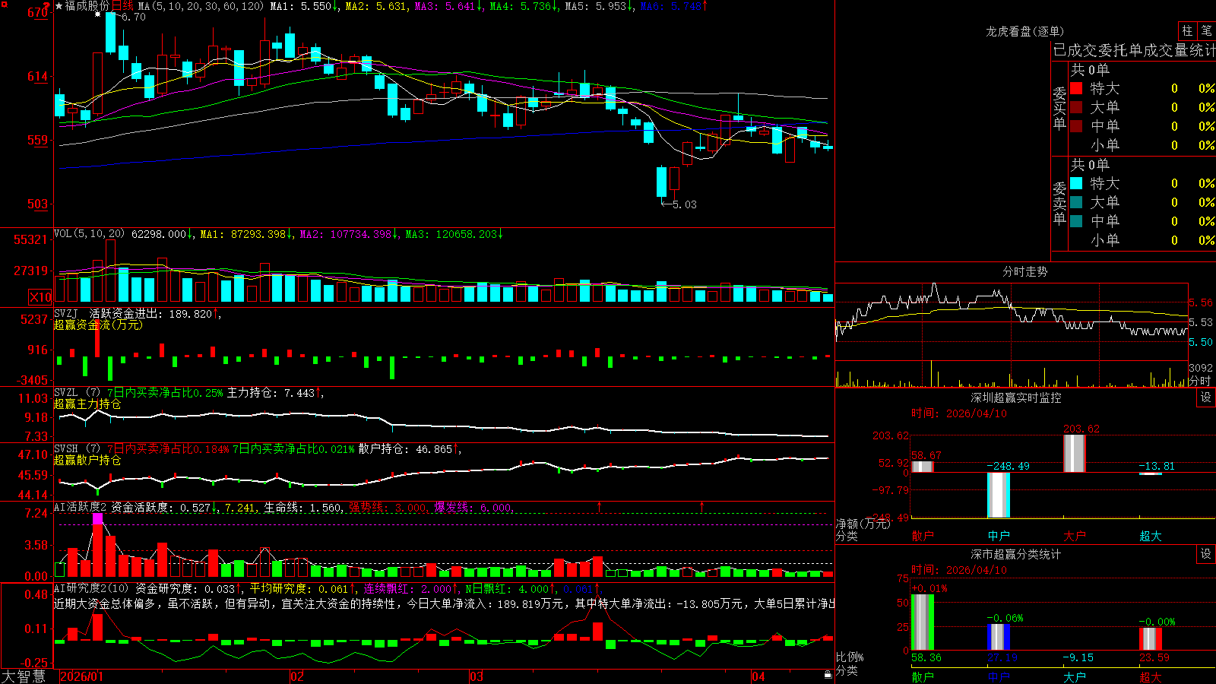This screenshot has width=1216, height=684.
Task: Select the AI研究度2(10) indicator label
Action: point(92,588)
